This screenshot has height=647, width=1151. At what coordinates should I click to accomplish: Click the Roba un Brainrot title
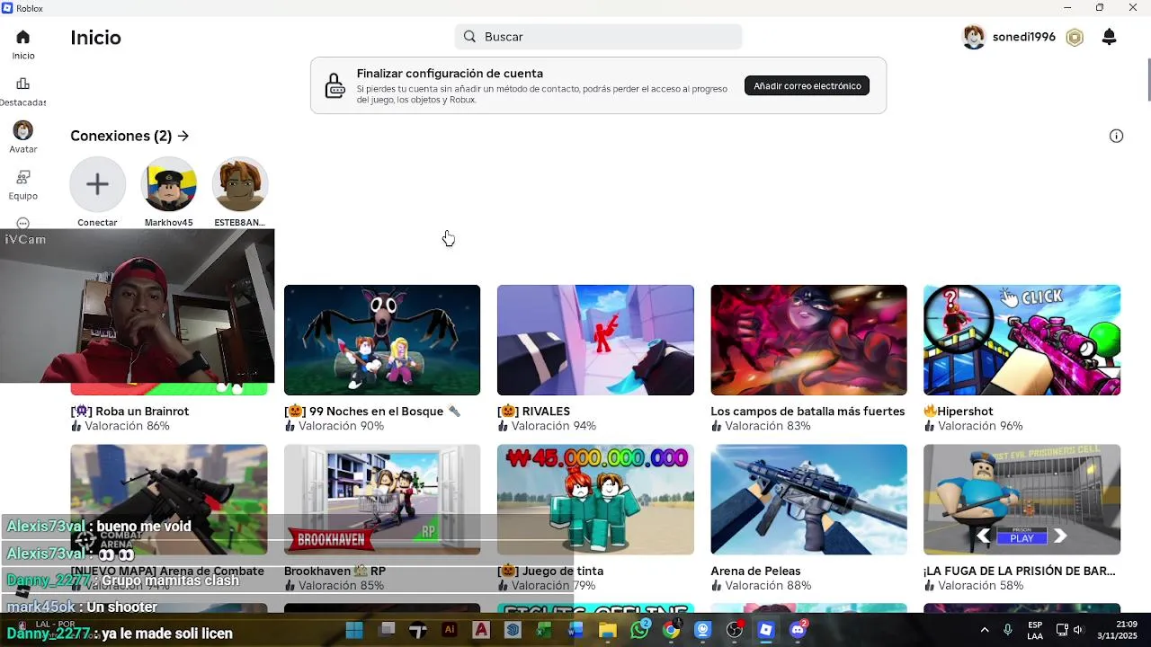[x=129, y=411]
